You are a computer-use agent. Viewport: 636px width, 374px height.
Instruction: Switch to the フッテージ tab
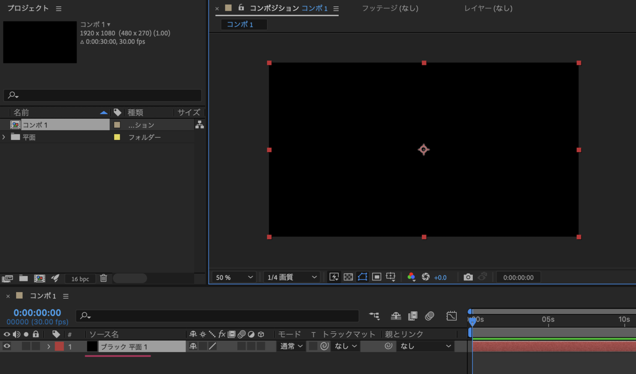(390, 8)
